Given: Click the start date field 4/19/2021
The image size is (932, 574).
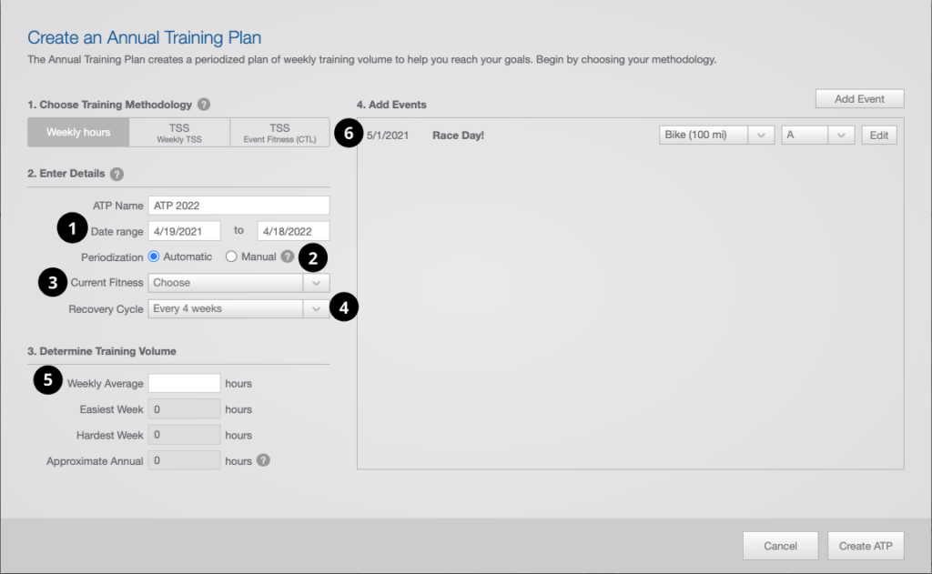Looking at the screenshot, I should pos(184,231).
